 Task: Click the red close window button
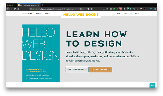(8, 5)
